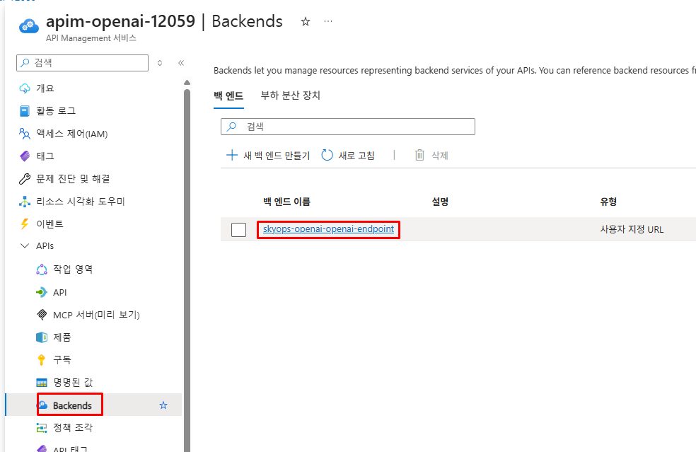Open skyops-openai-openai-endpoint backend details

click(x=328, y=228)
